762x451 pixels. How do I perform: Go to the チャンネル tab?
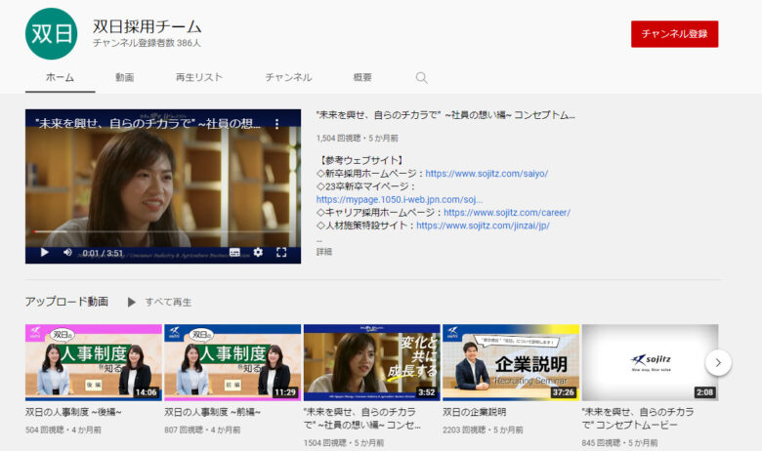(x=288, y=77)
